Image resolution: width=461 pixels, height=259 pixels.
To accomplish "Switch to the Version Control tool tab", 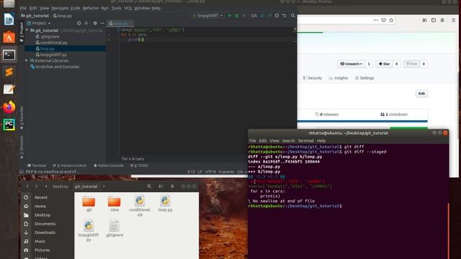I will (70, 165).
